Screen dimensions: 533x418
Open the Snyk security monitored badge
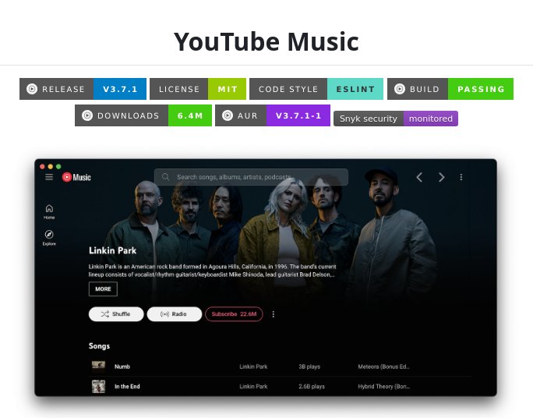[396, 119]
